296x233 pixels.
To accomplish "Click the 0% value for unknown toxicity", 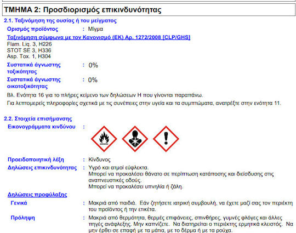I will click(x=93, y=65).
